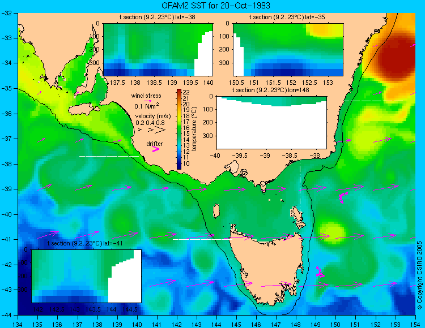Click the white vertical section line at lon 148
The width and height of the screenshot is (425, 328).
point(300,185)
